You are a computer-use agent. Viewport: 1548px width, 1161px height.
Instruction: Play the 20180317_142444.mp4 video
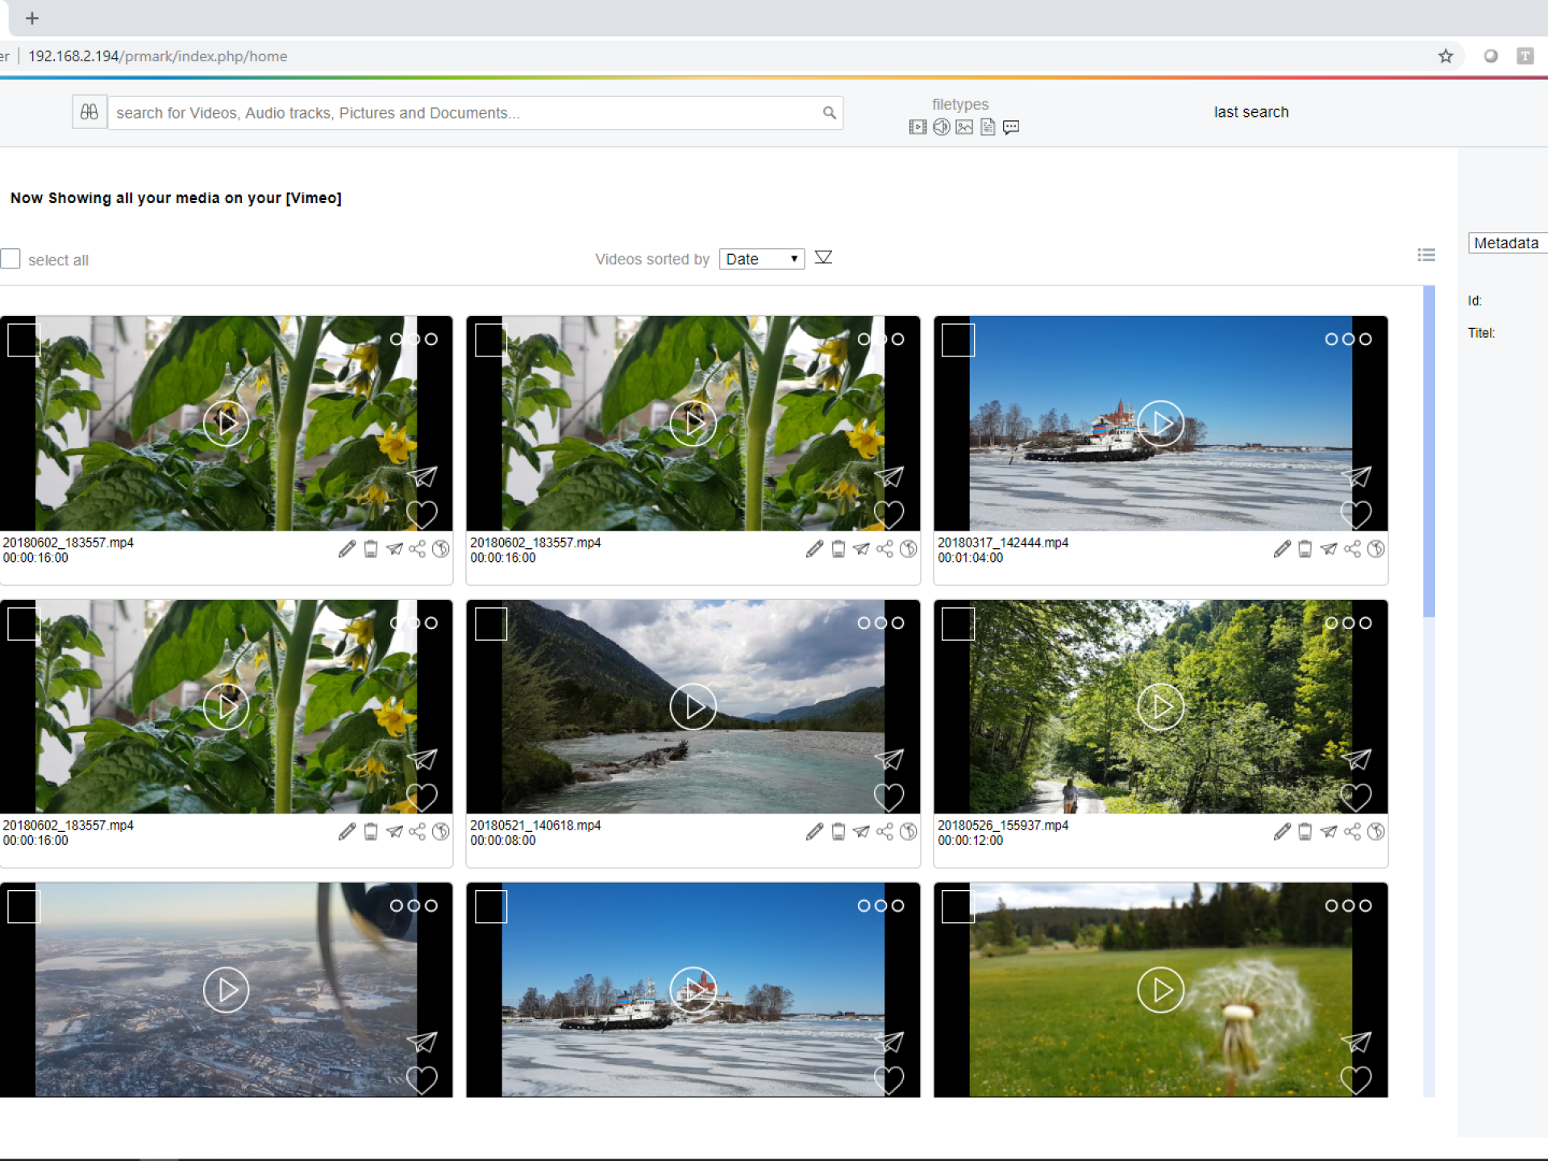[1160, 423]
